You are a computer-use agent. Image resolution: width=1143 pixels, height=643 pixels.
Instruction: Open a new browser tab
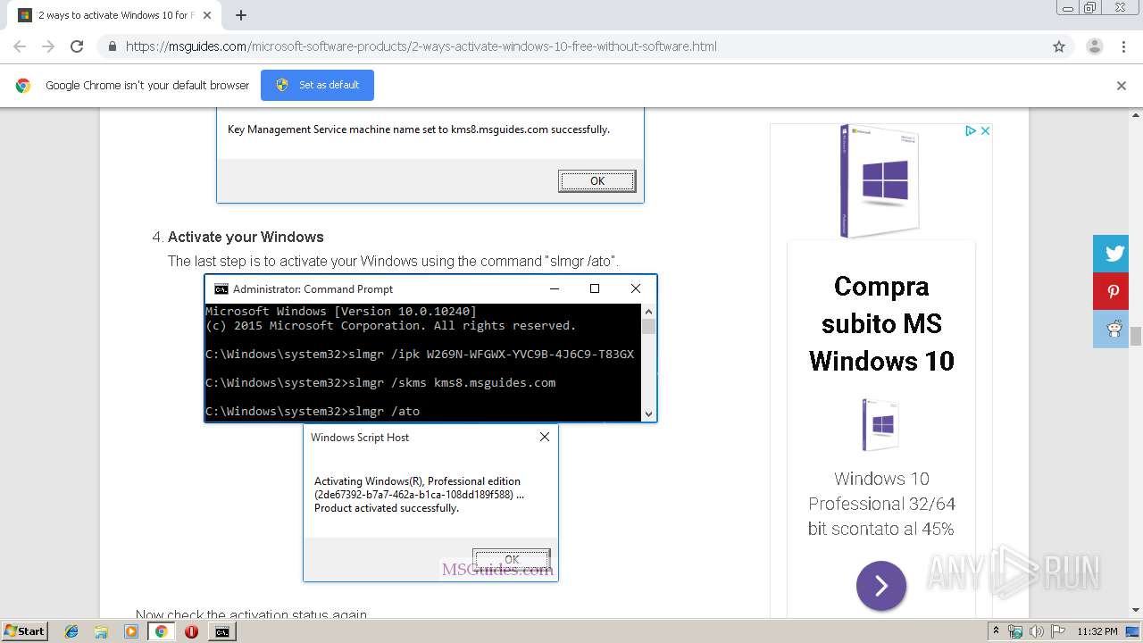[241, 15]
